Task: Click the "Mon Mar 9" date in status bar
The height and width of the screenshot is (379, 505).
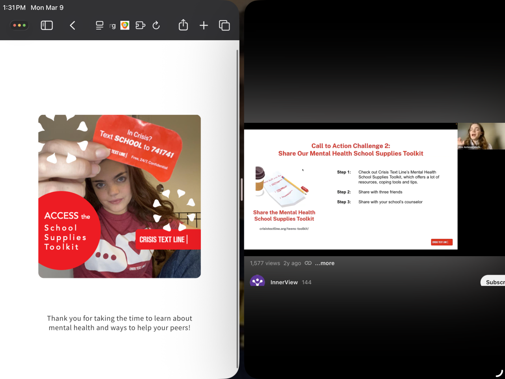Action: coord(47,8)
